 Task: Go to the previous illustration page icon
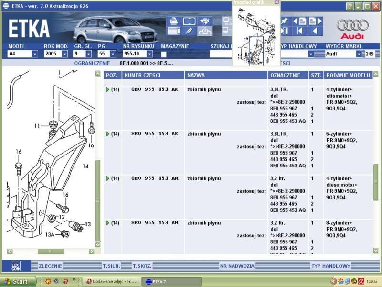(x=300, y=21)
